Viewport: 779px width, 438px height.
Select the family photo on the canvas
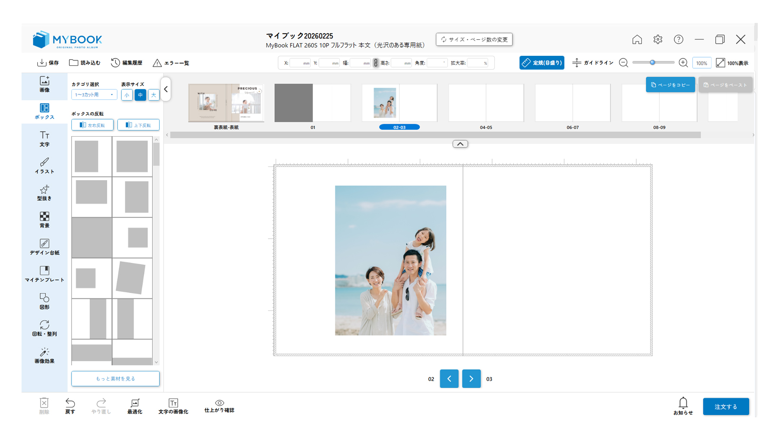(x=390, y=260)
